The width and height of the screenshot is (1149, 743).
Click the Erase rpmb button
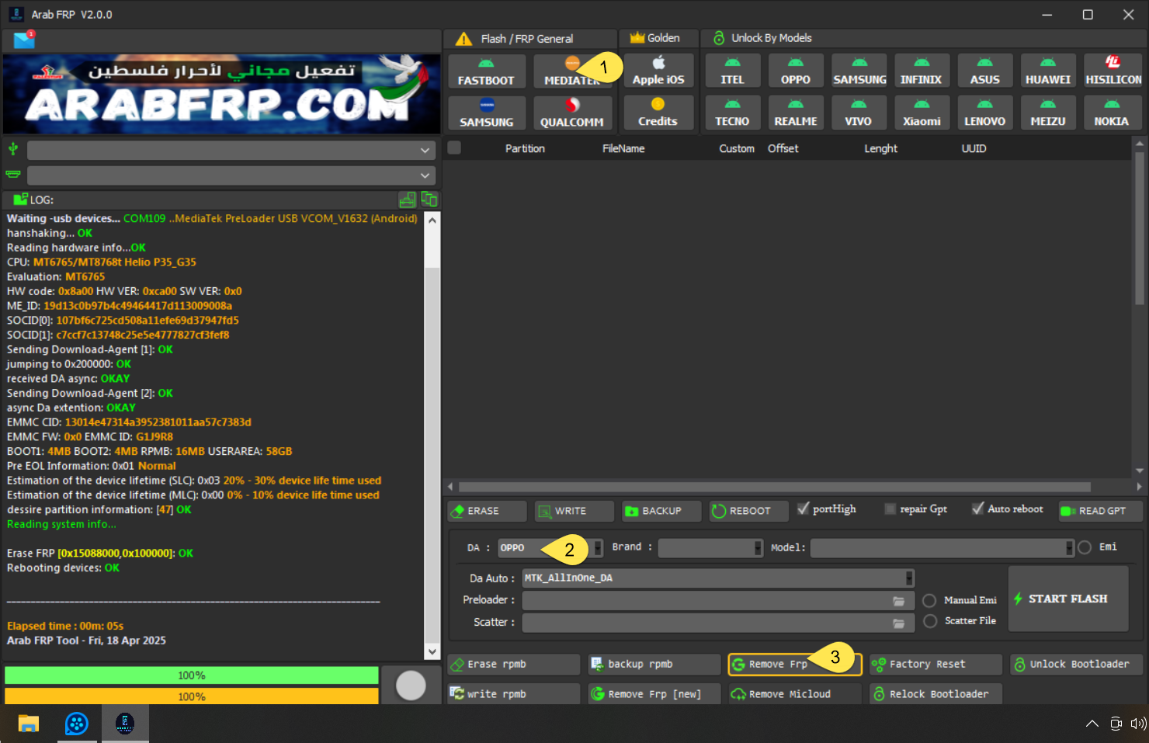coord(514,665)
